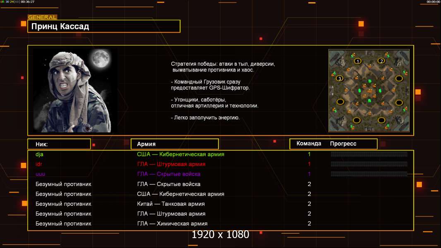Image resolution: width=441 pixels, height=248 pixels.
Task: Click the 'Прогресс' column header
Action: 343,143
